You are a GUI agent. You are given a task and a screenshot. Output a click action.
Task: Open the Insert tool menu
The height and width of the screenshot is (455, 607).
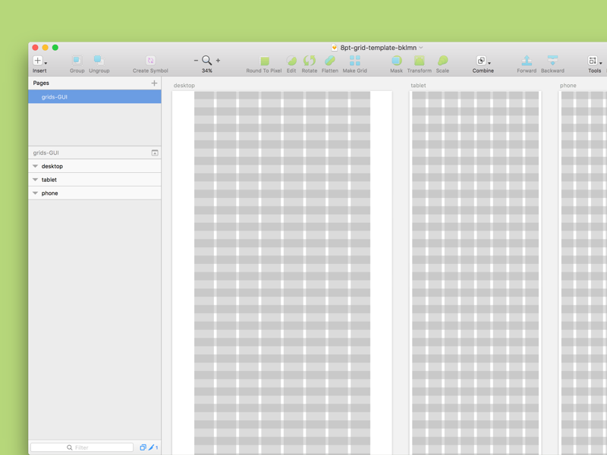(39, 61)
